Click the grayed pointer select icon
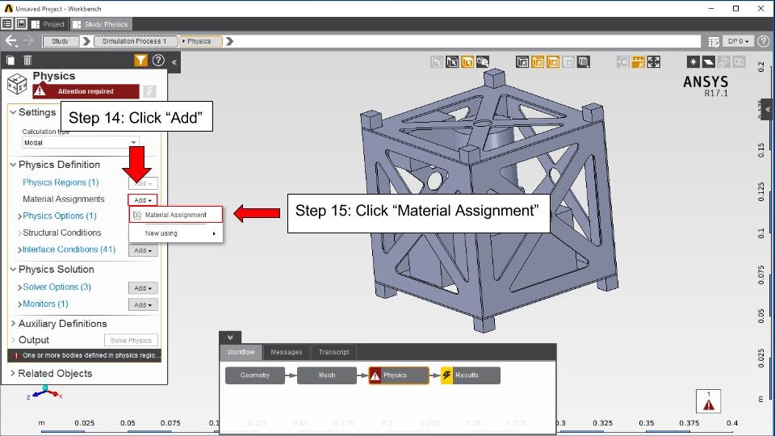Image resolution: width=775 pixels, height=436 pixels. click(x=437, y=62)
